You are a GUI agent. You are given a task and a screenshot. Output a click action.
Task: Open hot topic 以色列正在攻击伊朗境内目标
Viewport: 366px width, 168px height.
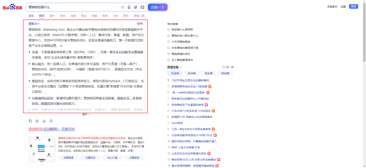tap(189, 153)
